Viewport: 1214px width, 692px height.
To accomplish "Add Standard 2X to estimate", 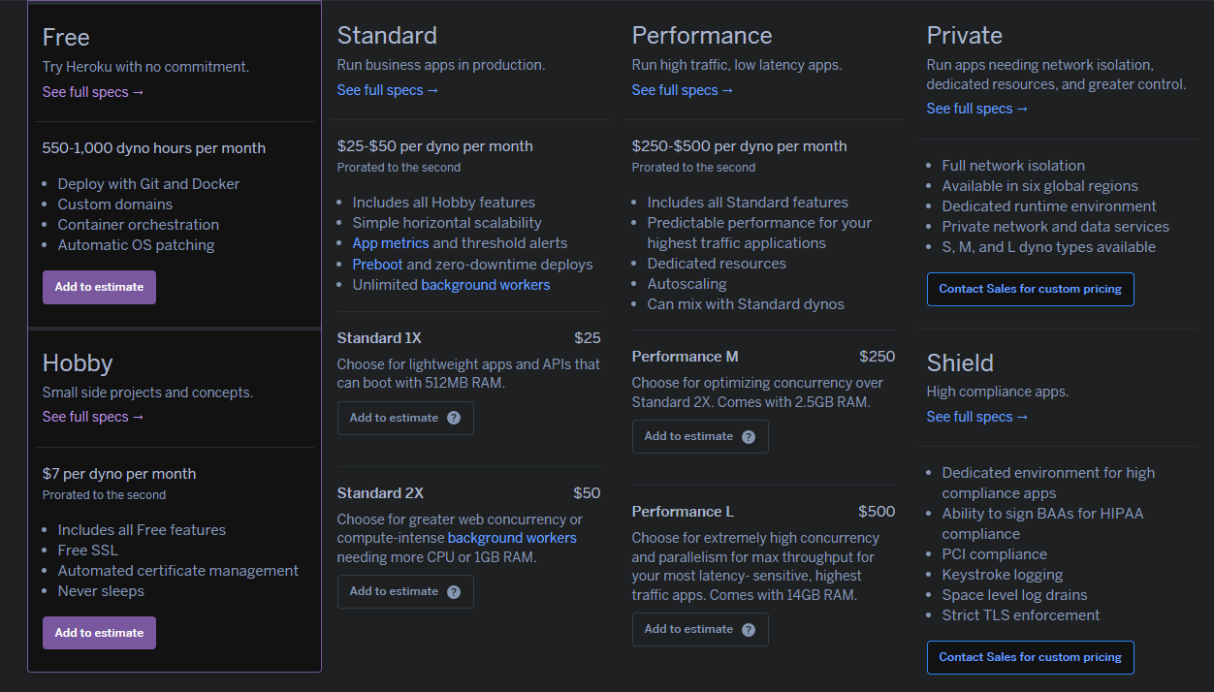I will (396, 591).
